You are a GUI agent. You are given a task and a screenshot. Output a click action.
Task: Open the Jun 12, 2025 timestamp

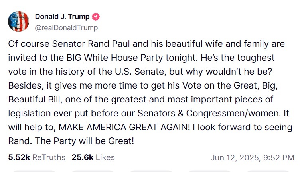click(x=253, y=158)
